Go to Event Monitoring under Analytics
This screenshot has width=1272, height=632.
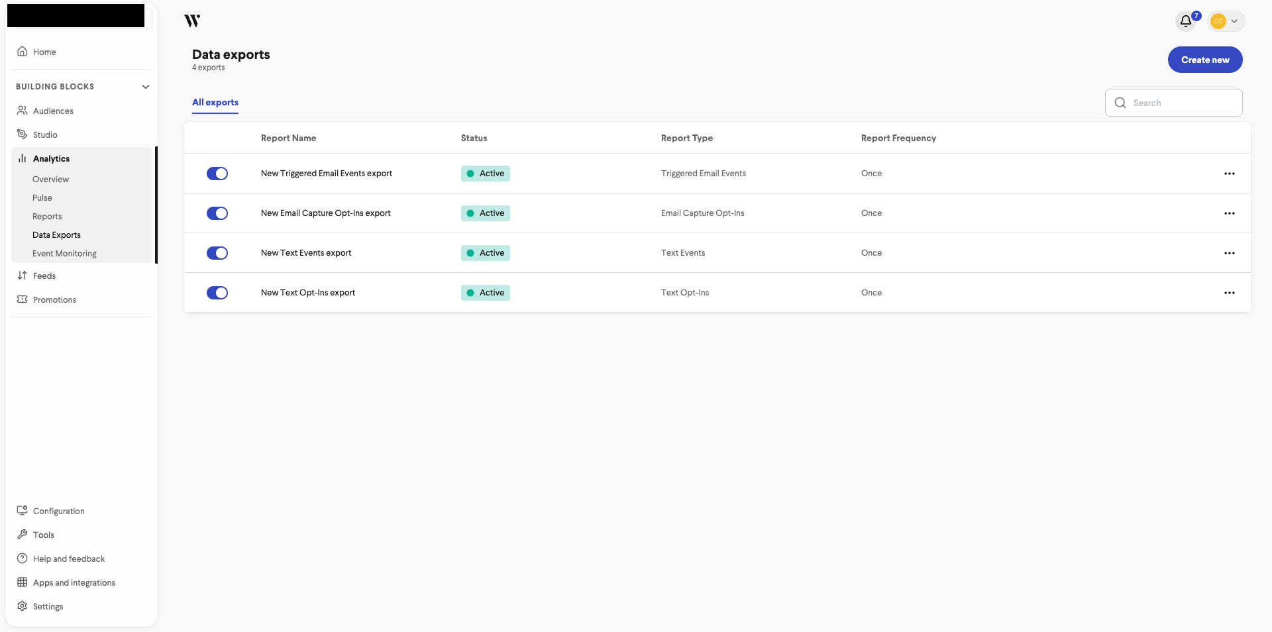(x=64, y=254)
